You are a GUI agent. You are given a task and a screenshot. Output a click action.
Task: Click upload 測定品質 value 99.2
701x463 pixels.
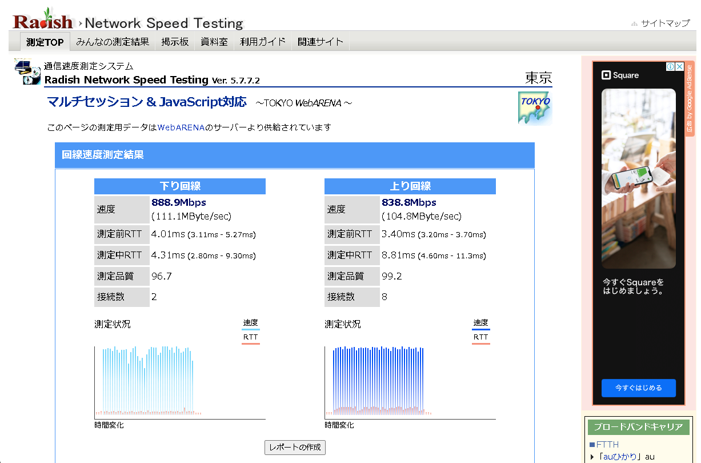coord(392,276)
